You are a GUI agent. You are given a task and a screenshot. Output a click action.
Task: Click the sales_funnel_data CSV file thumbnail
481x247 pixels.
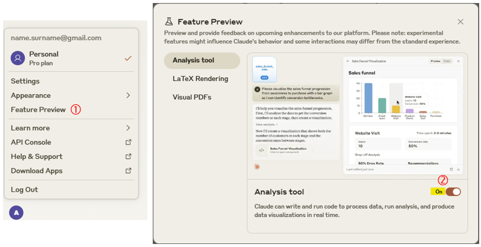264,70
